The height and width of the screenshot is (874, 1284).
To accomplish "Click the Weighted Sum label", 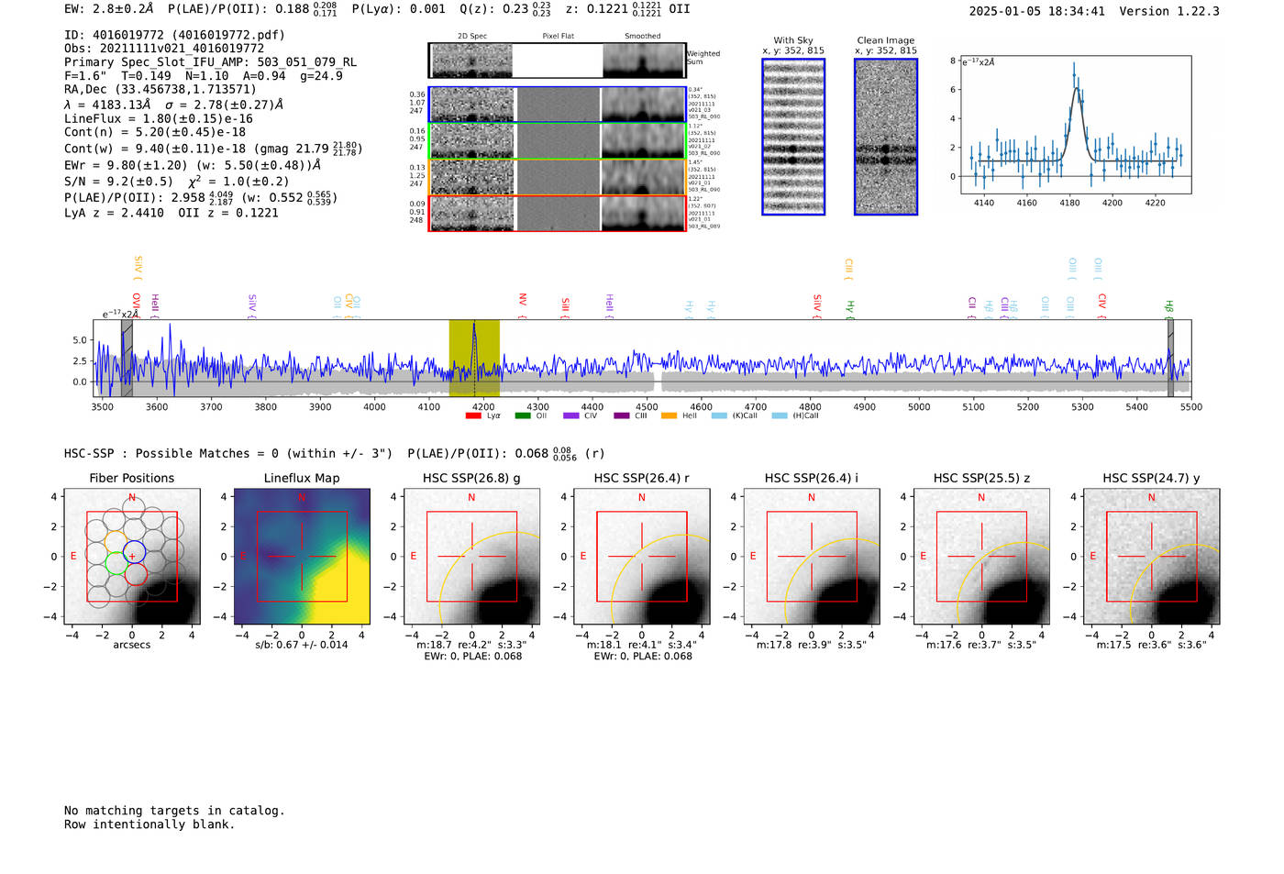I will [703, 58].
